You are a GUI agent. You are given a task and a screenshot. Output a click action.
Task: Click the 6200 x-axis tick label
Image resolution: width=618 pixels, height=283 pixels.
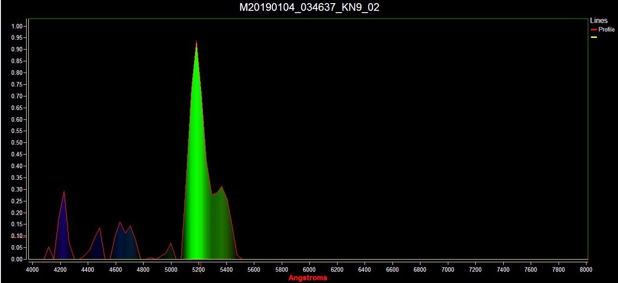(337, 270)
